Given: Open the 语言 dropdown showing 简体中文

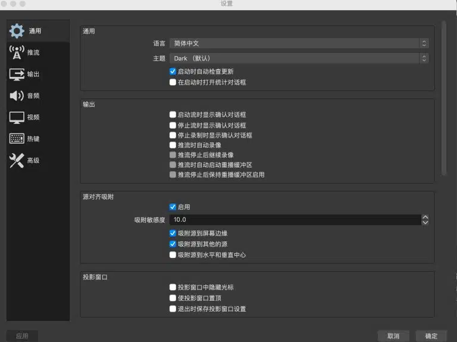Looking at the screenshot, I should click(x=299, y=43).
